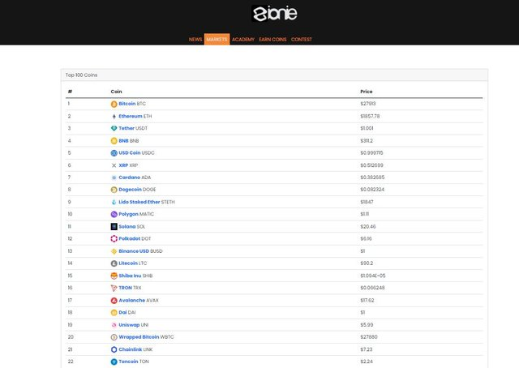Open the Polkadot link
519x368 pixels.
click(130, 238)
